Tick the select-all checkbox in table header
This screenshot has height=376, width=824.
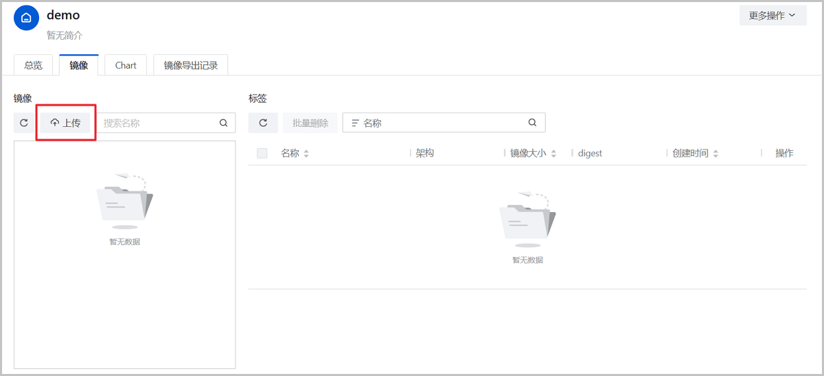coord(262,153)
